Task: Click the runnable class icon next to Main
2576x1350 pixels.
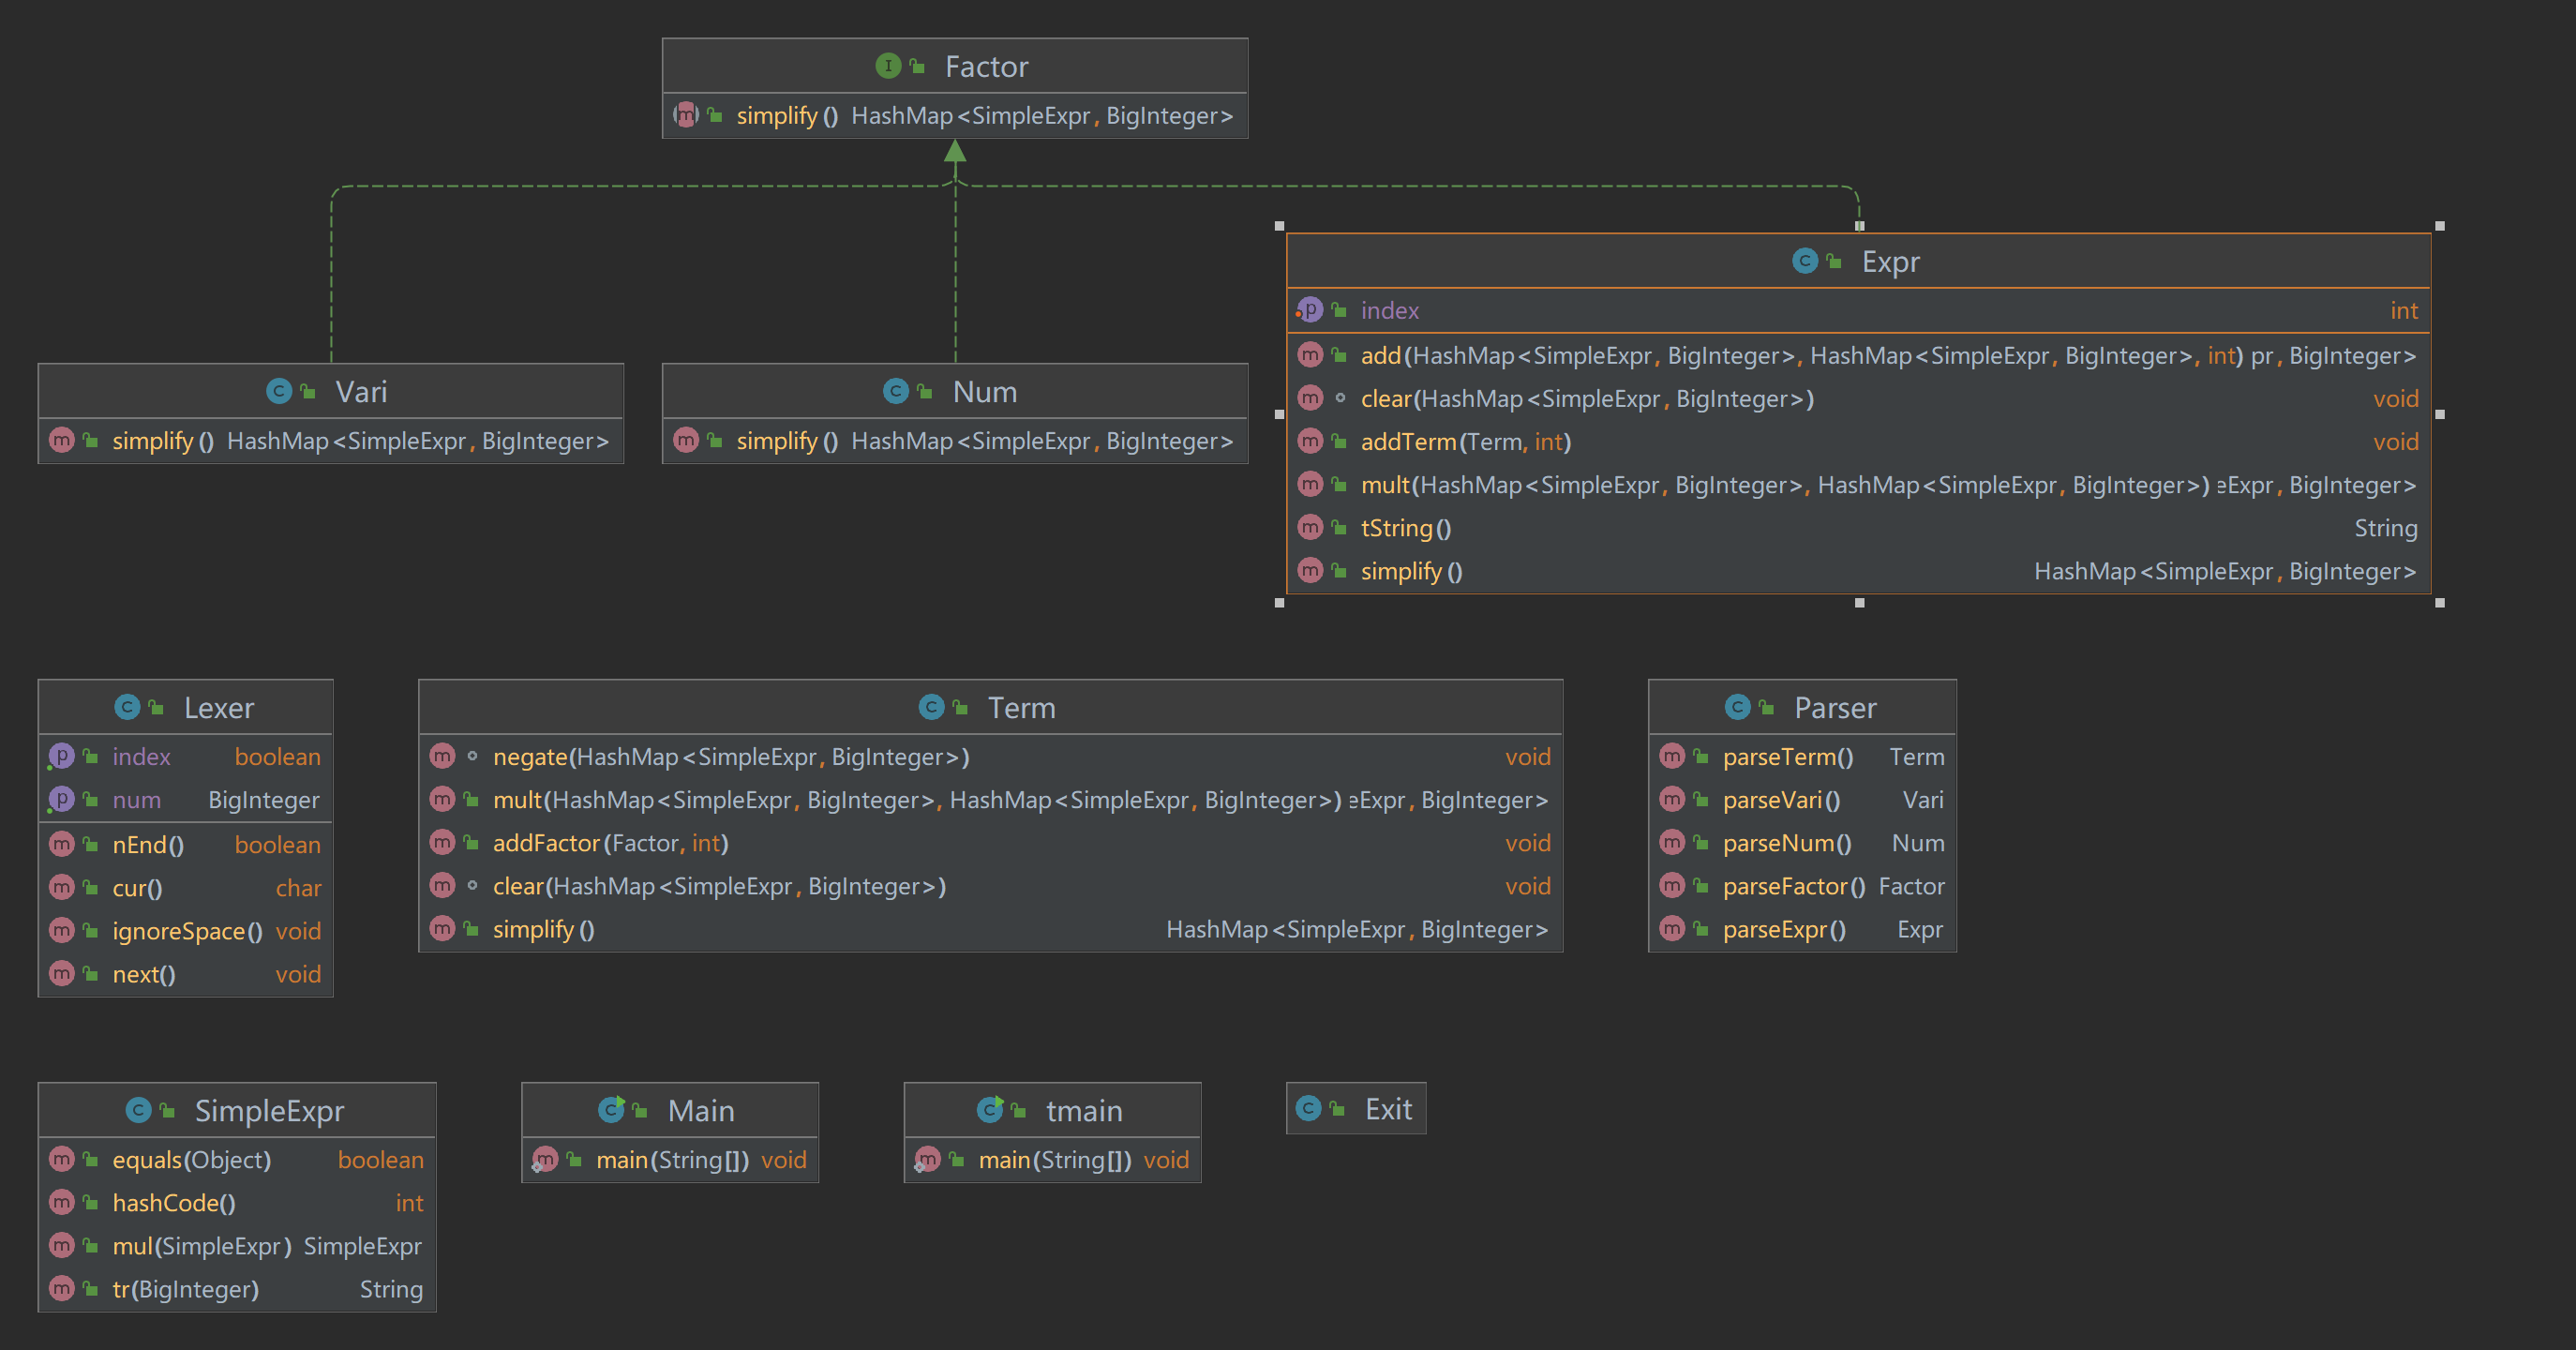Action: 610,1109
